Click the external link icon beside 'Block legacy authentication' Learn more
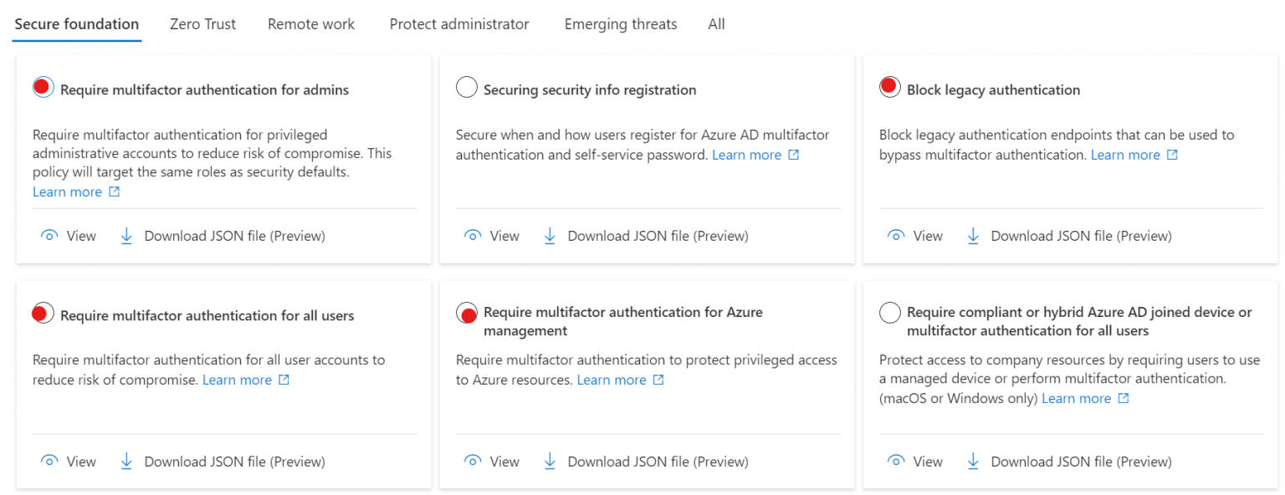The height and width of the screenshot is (495, 1285). pyautogui.click(x=1173, y=154)
